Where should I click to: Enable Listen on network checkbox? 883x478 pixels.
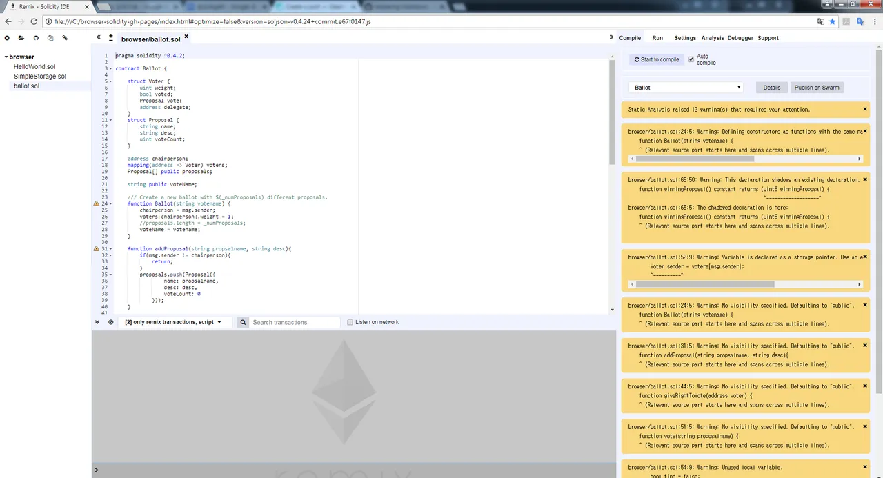point(350,322)
